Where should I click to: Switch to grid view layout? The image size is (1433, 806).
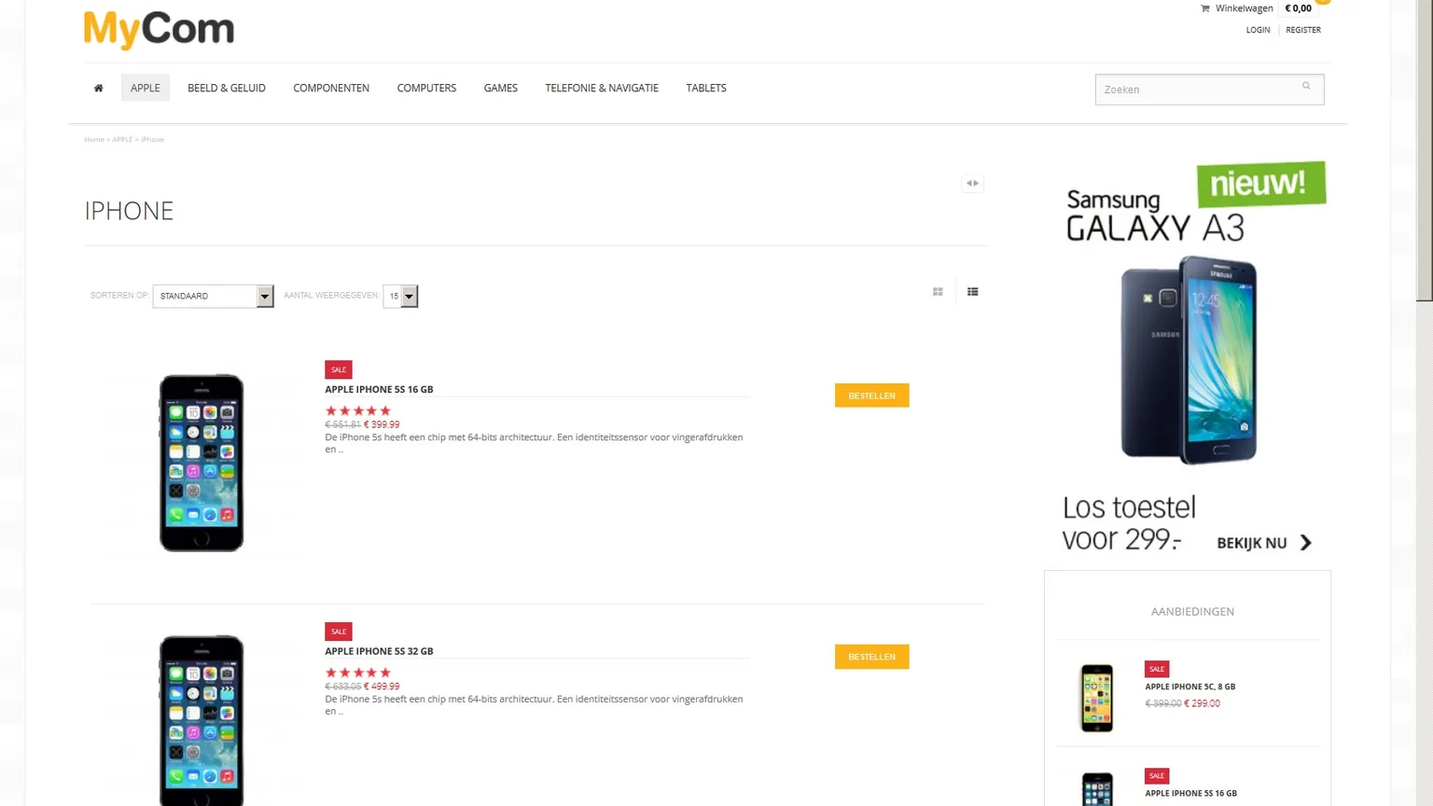(938, 292)
